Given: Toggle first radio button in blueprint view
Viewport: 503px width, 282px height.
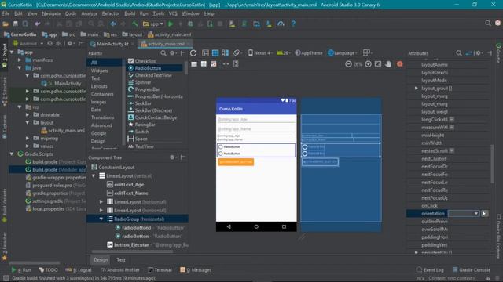Looking at the screenshot, I should [305, 147].
